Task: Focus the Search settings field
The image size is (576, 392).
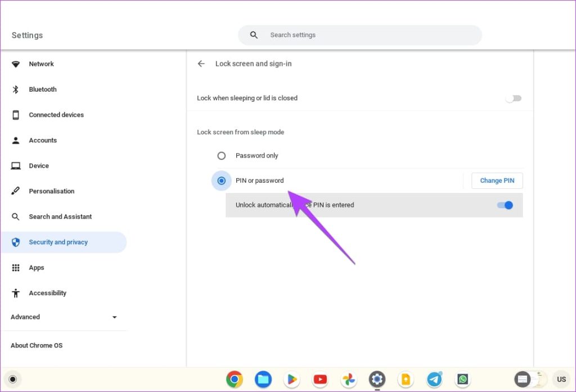Action: (x=359, y=35)
